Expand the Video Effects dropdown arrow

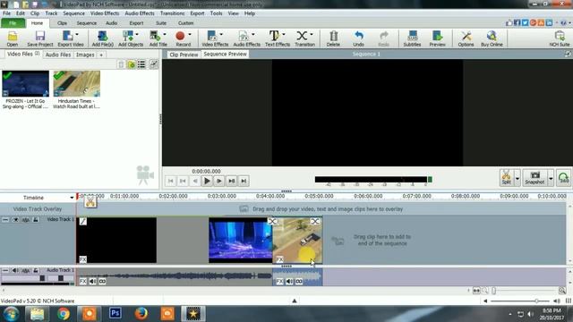(221, 34)
